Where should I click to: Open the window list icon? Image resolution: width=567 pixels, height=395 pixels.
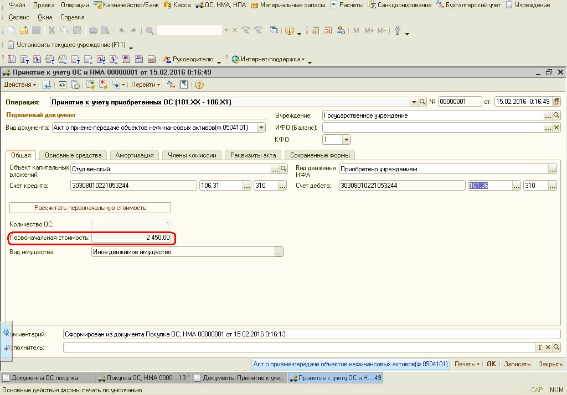tap(274, 31)
